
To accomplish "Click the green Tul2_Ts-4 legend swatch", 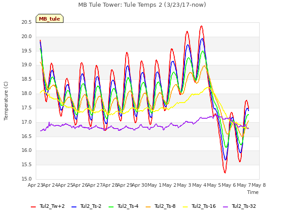I will pos(111,207).
